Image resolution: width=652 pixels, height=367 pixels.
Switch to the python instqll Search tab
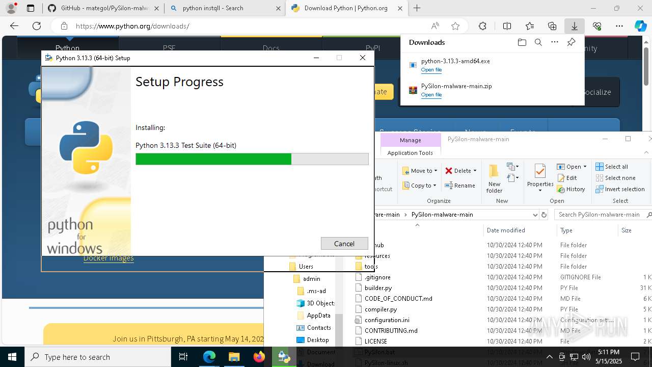pos(225,8)
